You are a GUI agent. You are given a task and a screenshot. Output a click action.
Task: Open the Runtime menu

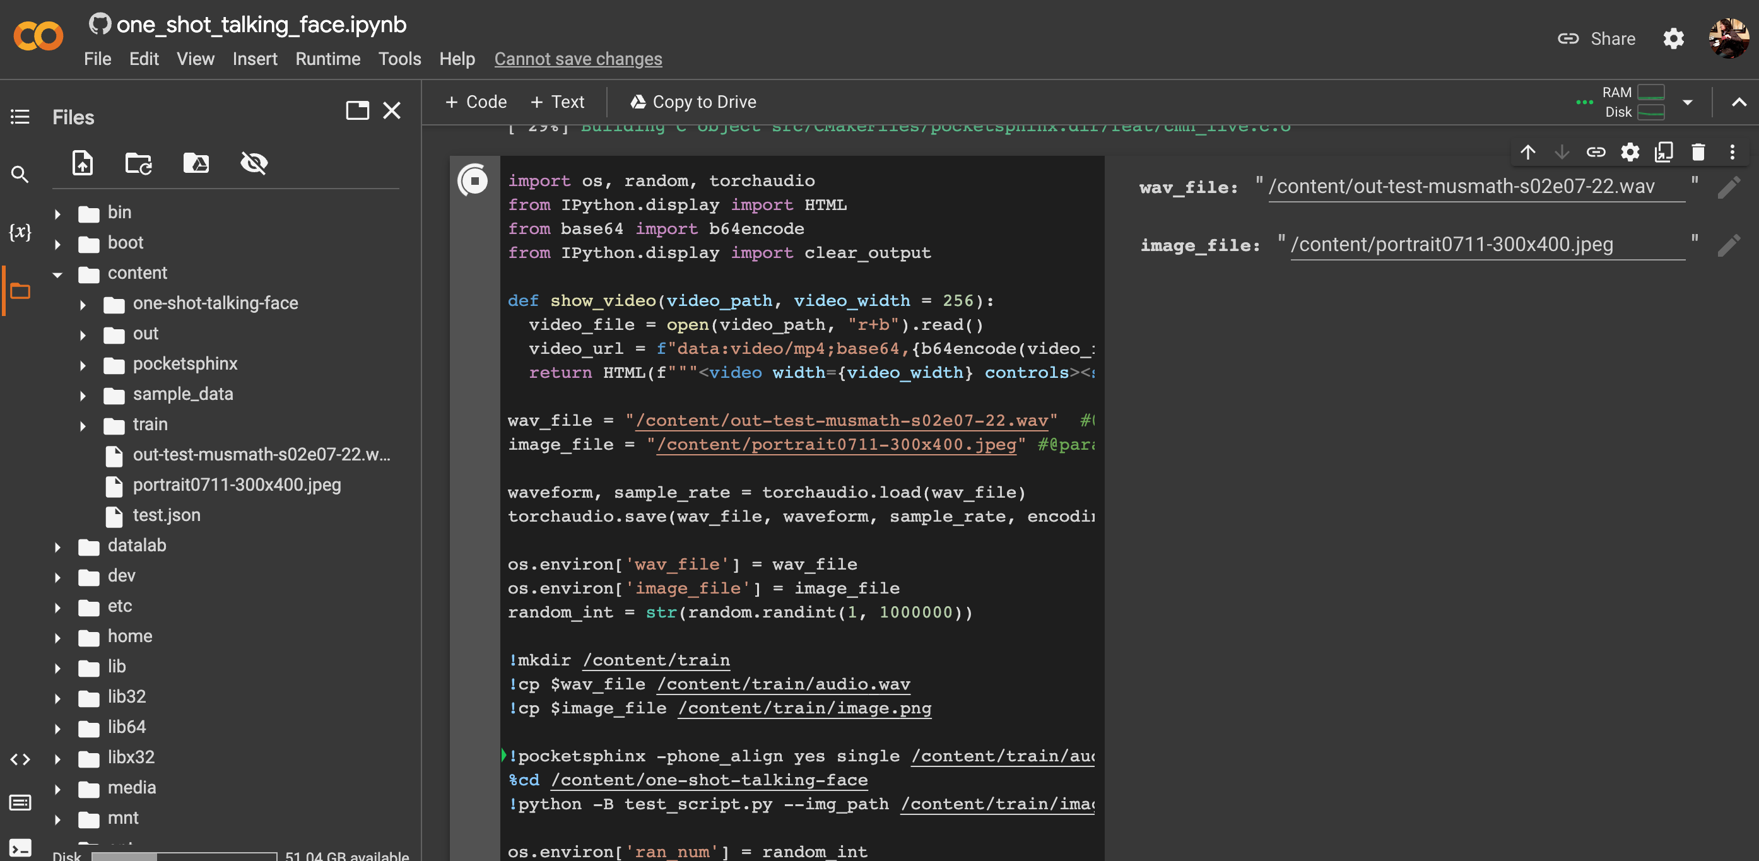328,59
